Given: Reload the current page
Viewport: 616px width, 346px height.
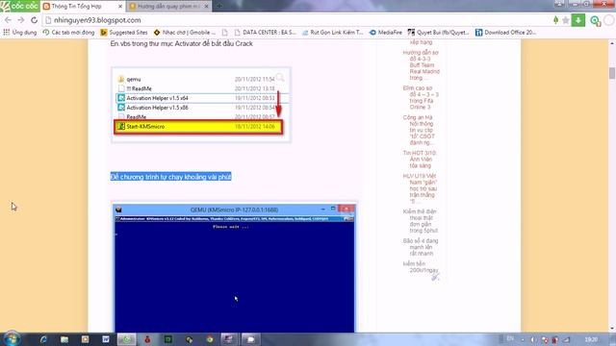Looking at the screenshot, I should point(35,20).
